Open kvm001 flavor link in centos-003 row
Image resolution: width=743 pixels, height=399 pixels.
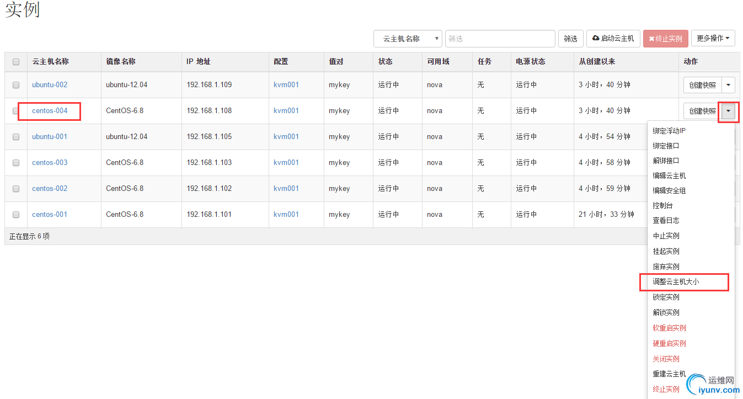tap(286, 163)
